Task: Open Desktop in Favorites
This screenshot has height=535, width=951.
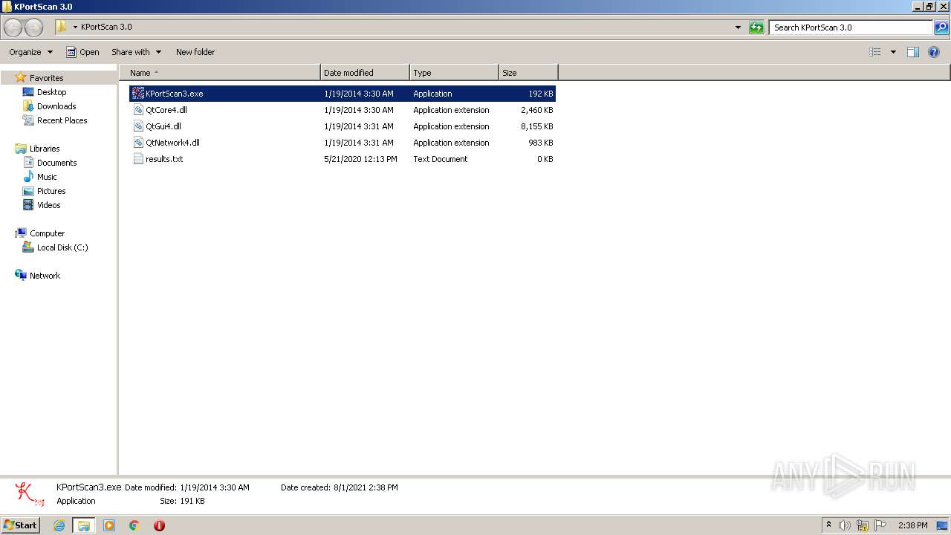Action: click(51, 92)
